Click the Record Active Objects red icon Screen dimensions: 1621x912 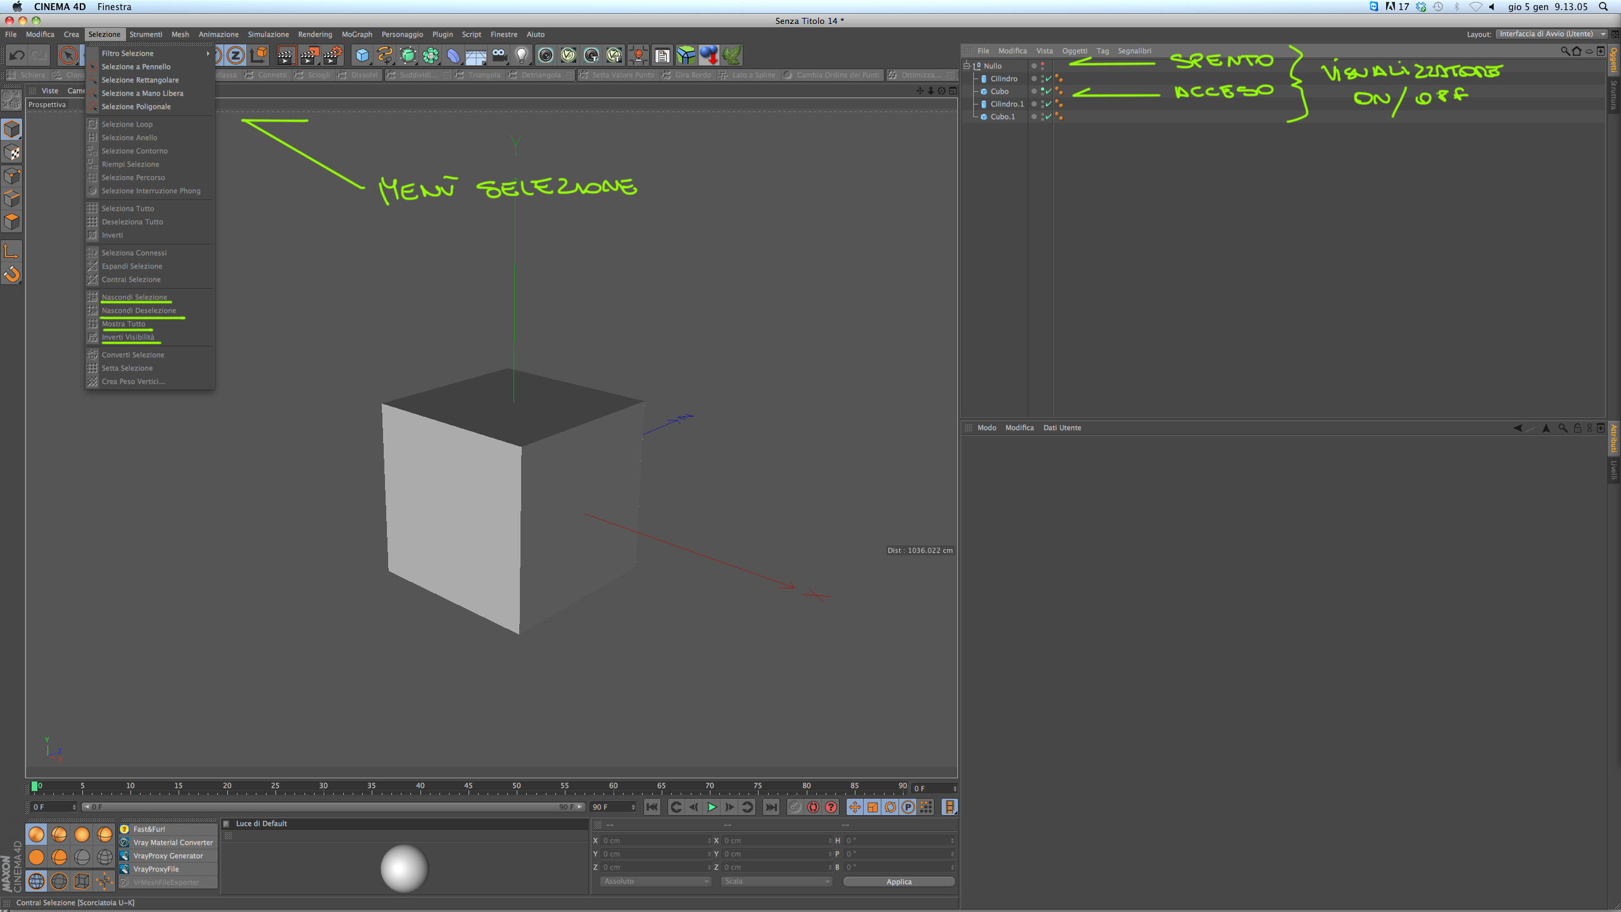point(813,807)
